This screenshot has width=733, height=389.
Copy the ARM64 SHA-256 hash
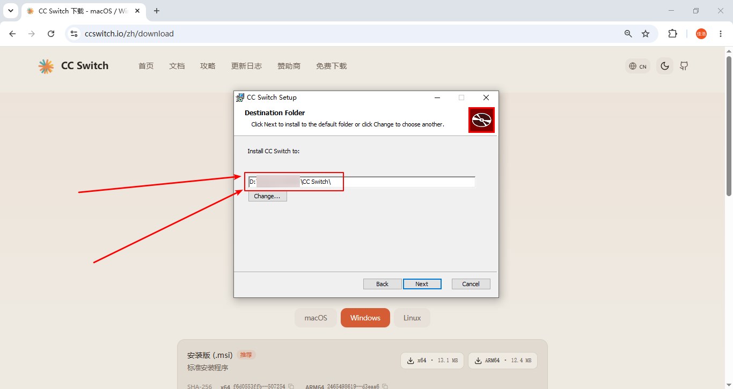point(385,386)
